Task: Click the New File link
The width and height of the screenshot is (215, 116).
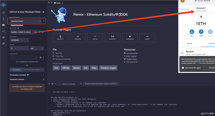Action: coord(59,53)
